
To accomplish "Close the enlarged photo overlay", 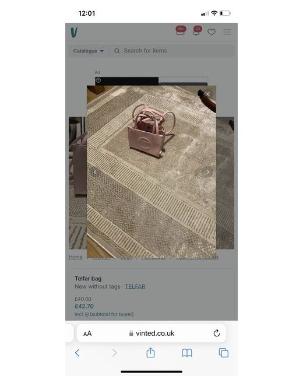I will [207, 94].
